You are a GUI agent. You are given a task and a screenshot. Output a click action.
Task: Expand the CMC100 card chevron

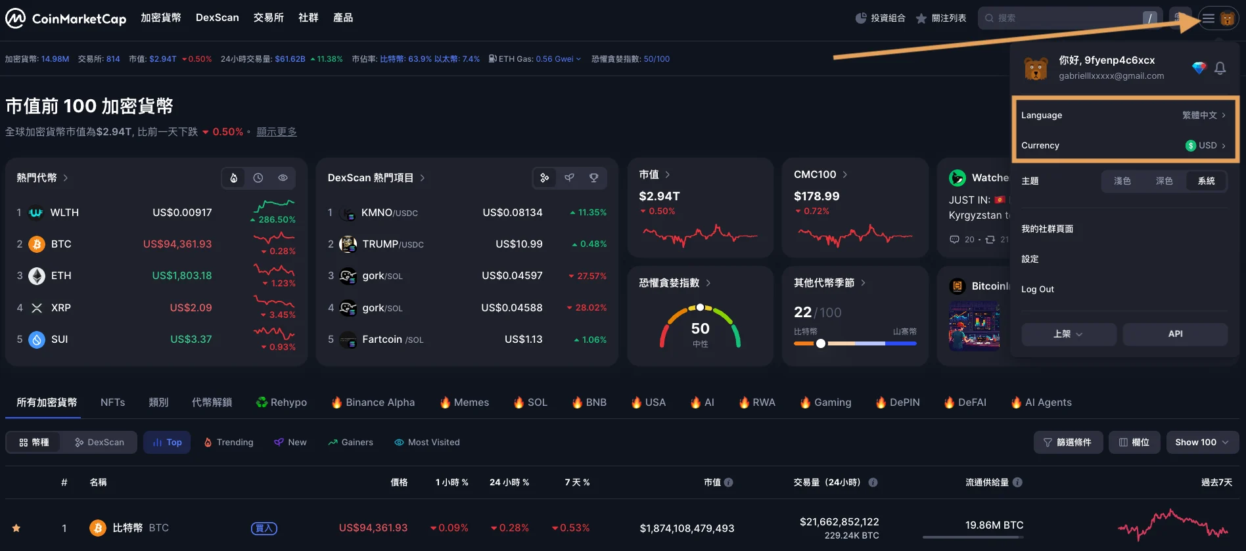click(845, 175)
